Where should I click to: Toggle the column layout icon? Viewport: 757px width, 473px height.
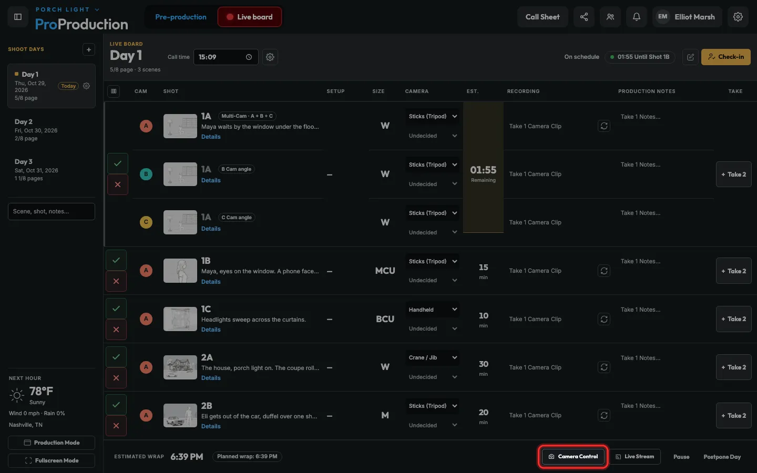click(114, 91)
